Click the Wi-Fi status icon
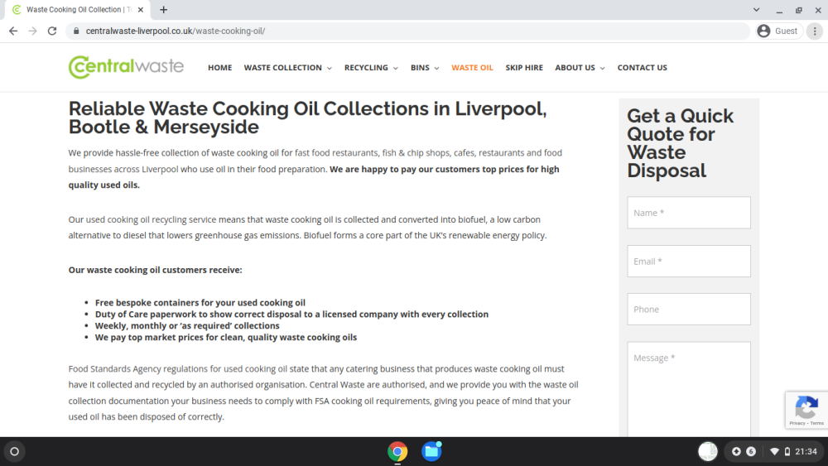828x466 pixels. tap(775, 452)
